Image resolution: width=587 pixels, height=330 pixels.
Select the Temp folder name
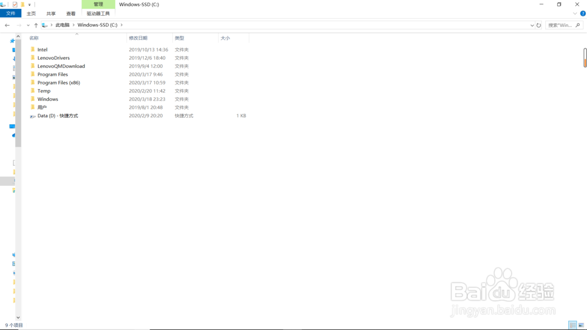pos(44,91)
